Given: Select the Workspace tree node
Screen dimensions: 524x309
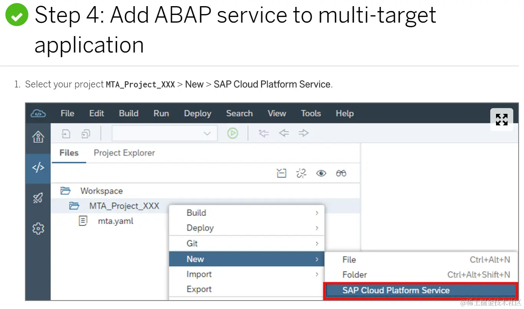Looking at the screenshot, I should pos(101,191).
